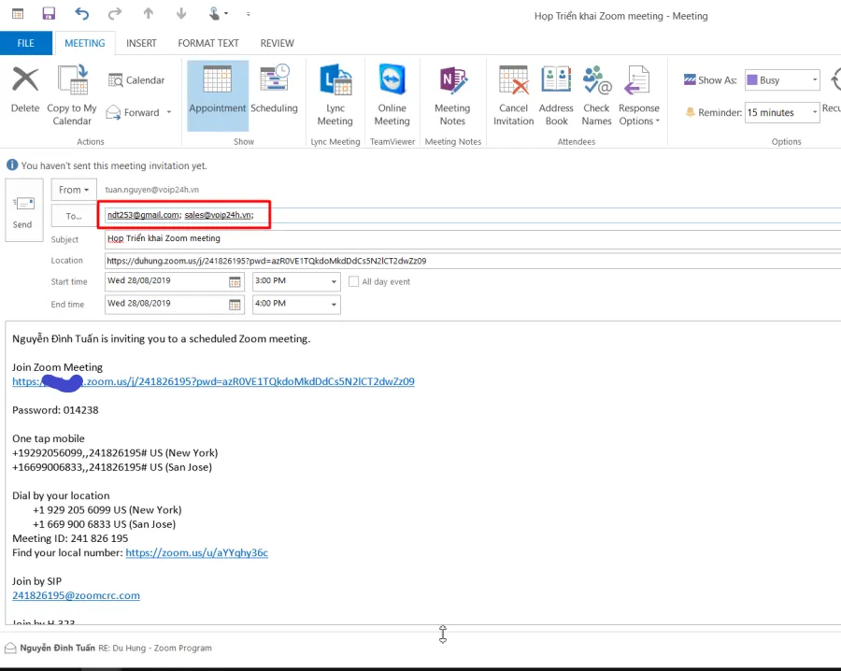This screenshot has width=841, height=671.
Task: Click inside the Subject field
Action: coord(280,238)
